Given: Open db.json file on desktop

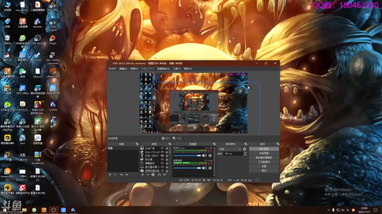Looking at the screenshot, I should point(38,73).
